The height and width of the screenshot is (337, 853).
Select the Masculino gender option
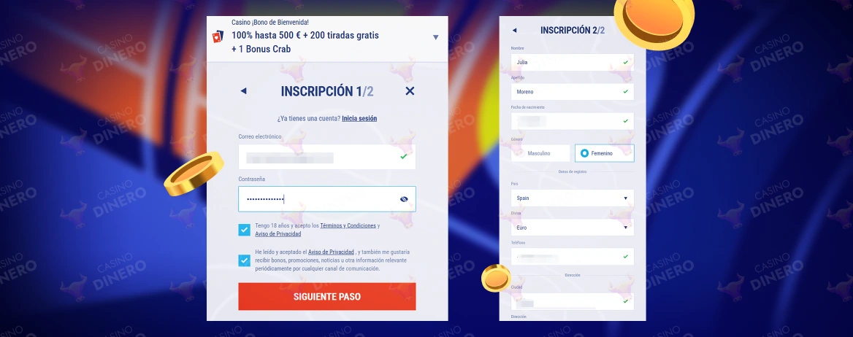(x=541, y=153)
